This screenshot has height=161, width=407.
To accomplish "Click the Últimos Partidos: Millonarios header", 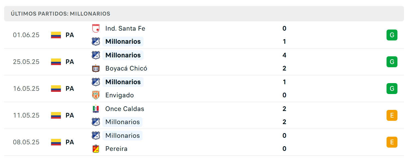I will (x=61, y=14).
